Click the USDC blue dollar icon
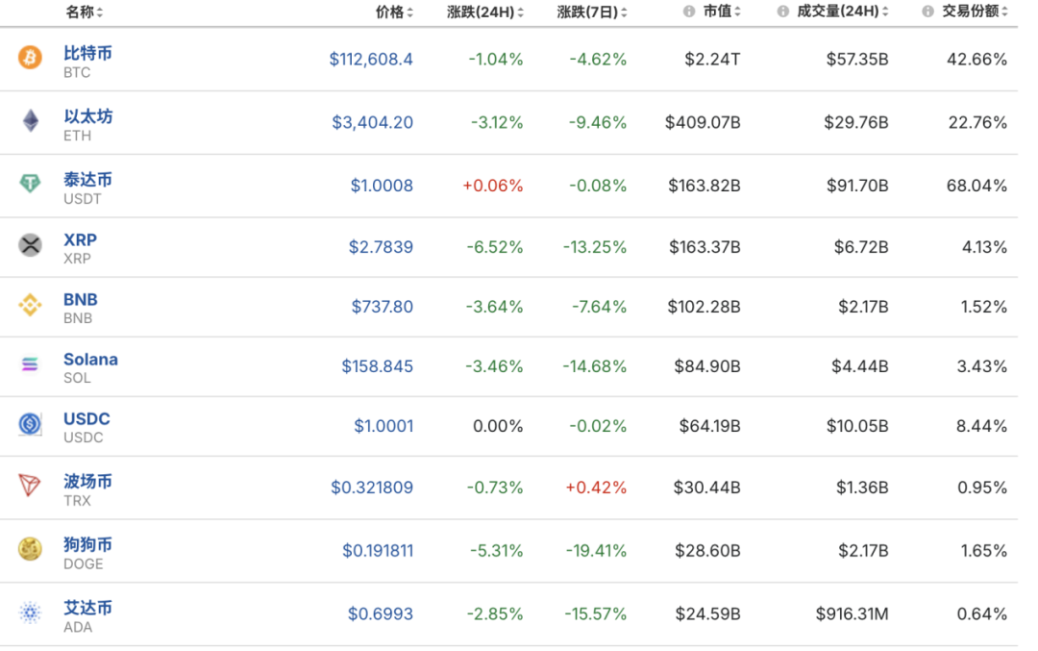Screen dimensions: 1038x651 [x=31, y=424]
